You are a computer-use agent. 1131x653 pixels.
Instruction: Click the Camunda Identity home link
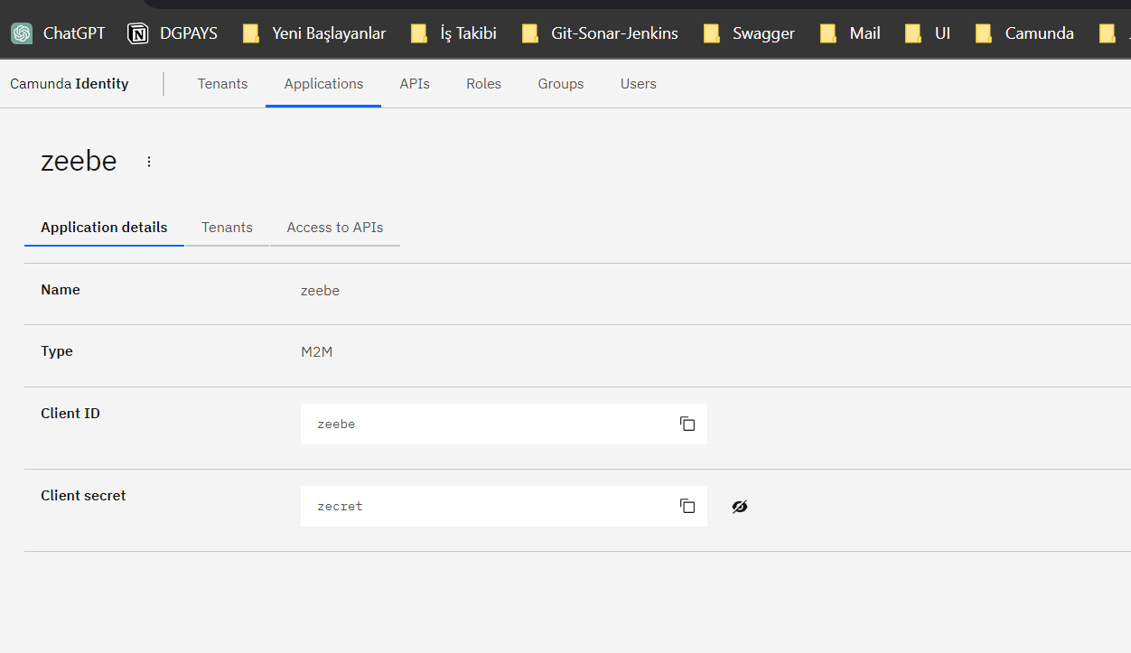coord(70,84)
